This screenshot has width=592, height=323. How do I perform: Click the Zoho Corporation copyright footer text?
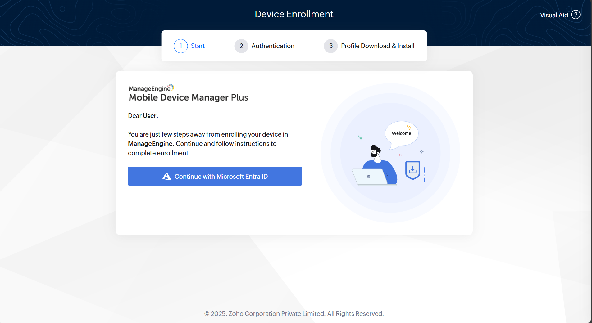point(294,314)
